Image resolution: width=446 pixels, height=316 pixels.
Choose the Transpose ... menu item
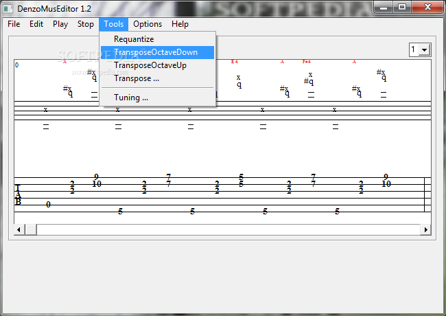coord(157,78)
